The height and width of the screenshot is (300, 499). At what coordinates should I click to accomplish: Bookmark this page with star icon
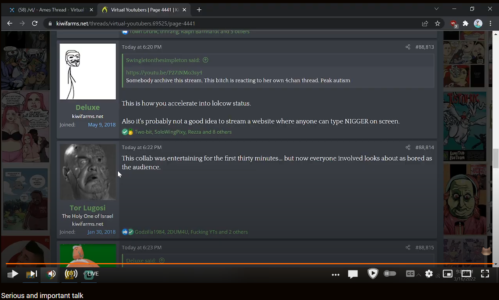click(438, 24)
